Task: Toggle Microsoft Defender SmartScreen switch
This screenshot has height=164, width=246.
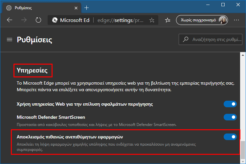Action: tap(230, 117)
